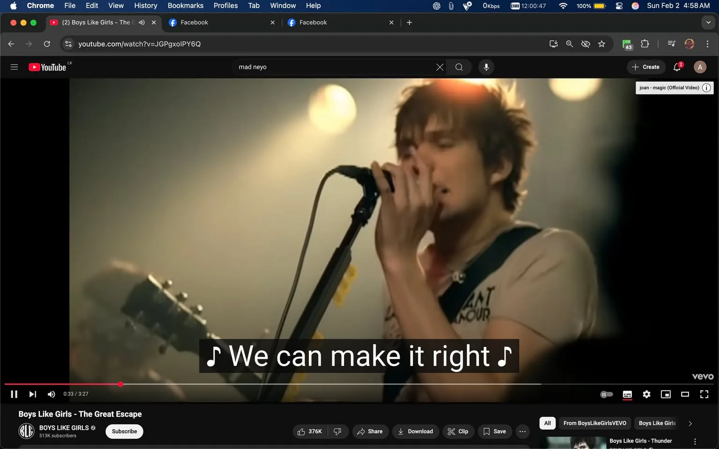Open options menu for Thunder recommendation
Image resolution: width=719 pixels, height=449 pixels.
[695, 441]
